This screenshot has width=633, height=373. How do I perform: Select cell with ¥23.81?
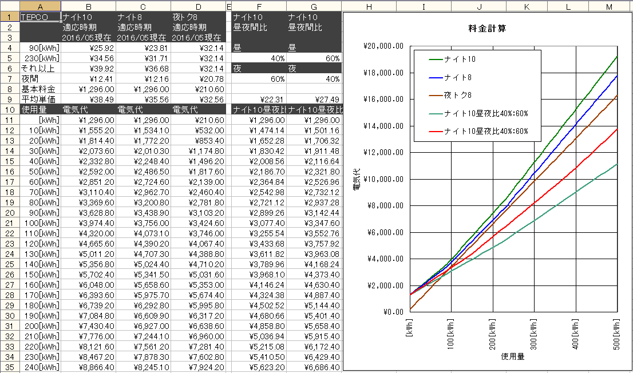pyautogui.click(x=143, y=48)
